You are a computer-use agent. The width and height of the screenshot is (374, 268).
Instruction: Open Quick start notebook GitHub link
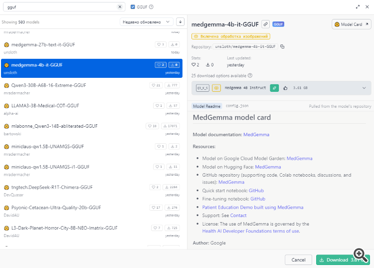[256, 191]
